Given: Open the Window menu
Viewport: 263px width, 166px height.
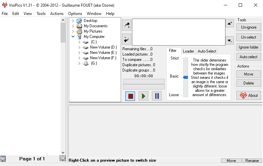Looking at the screenshot, I should [94, 14].
